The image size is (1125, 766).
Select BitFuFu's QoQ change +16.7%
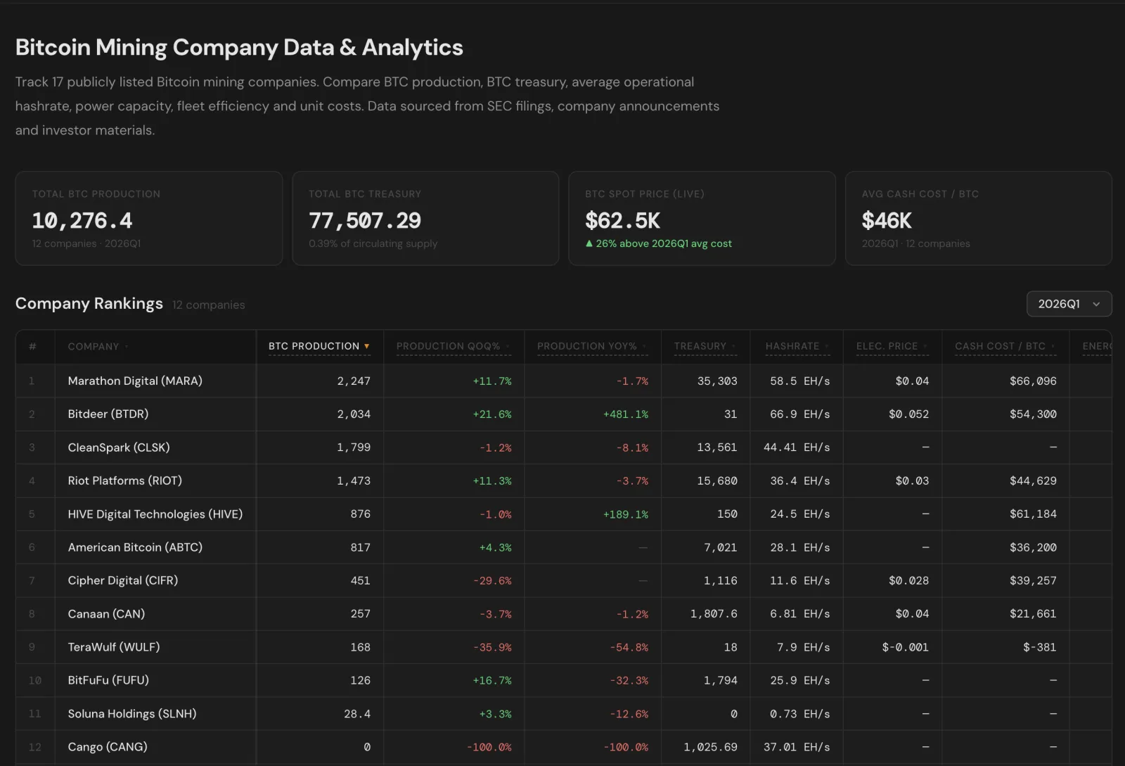click(492, 681)
